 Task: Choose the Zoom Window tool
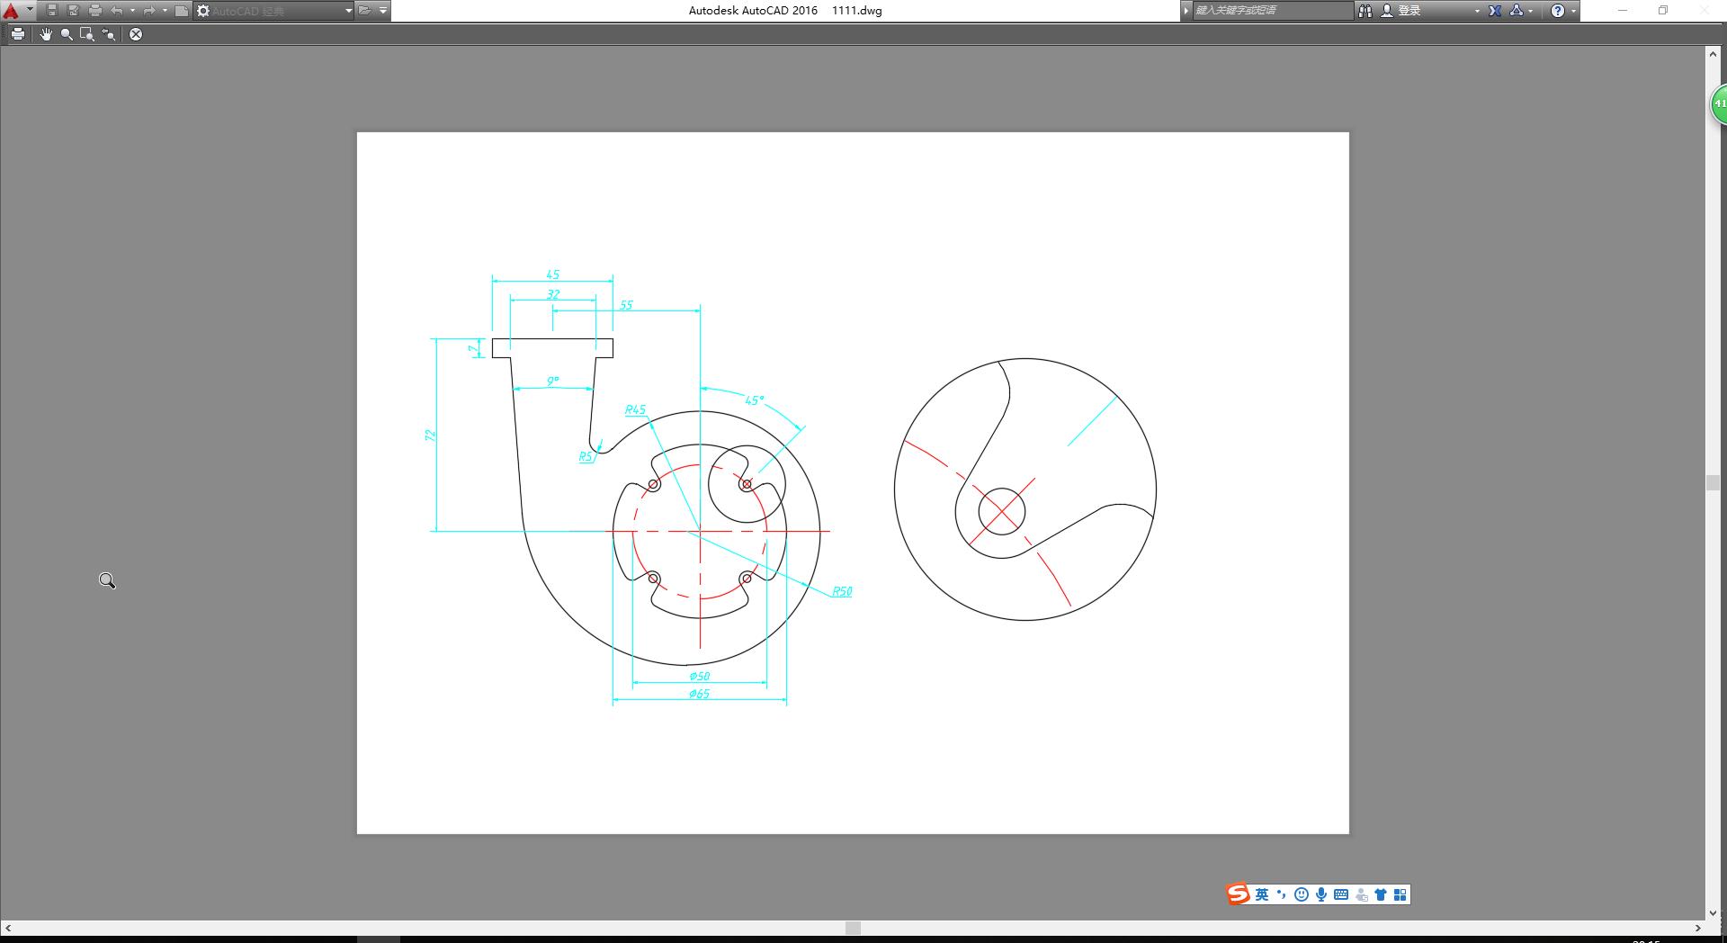(87, 34)
